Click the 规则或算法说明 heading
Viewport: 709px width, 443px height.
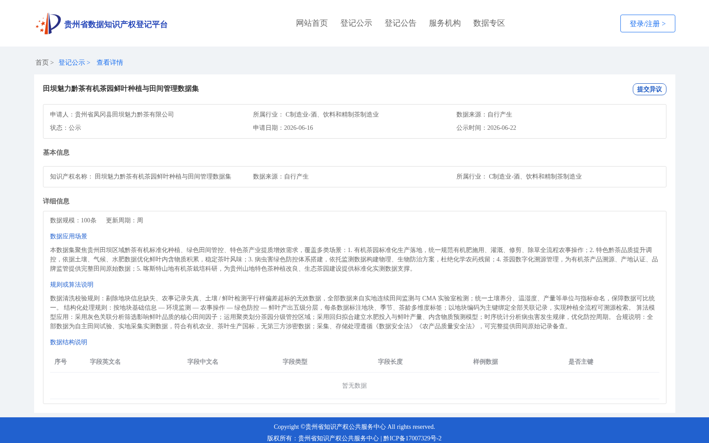click(x=72, y=284)
